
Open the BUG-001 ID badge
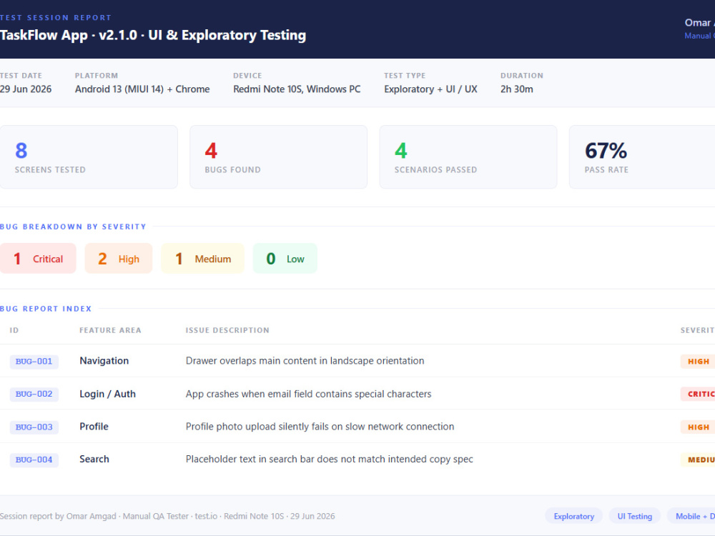pyautogui.click(x=34, y=362)
